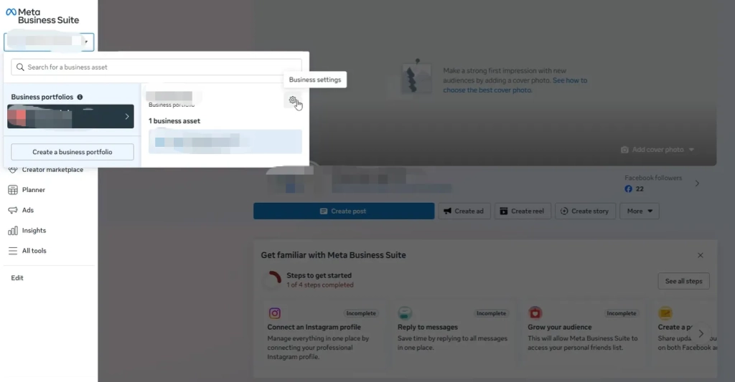Select the blurred business asset row
Screen dimensions: 735x382
tap(225, 141)
